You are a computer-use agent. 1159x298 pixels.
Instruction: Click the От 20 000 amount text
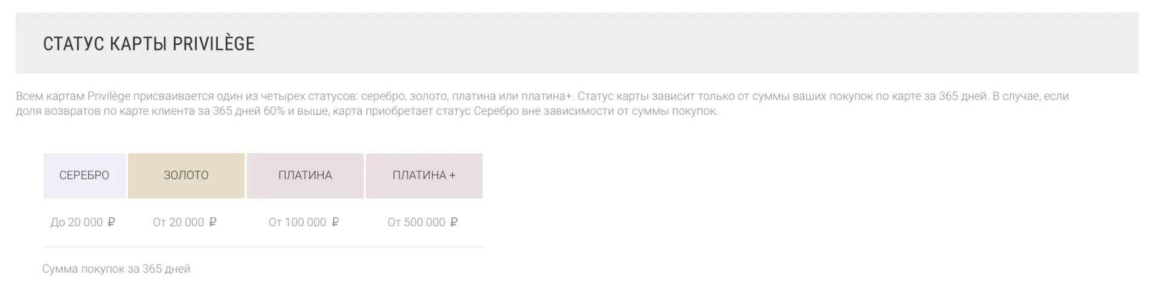[178, 222]
